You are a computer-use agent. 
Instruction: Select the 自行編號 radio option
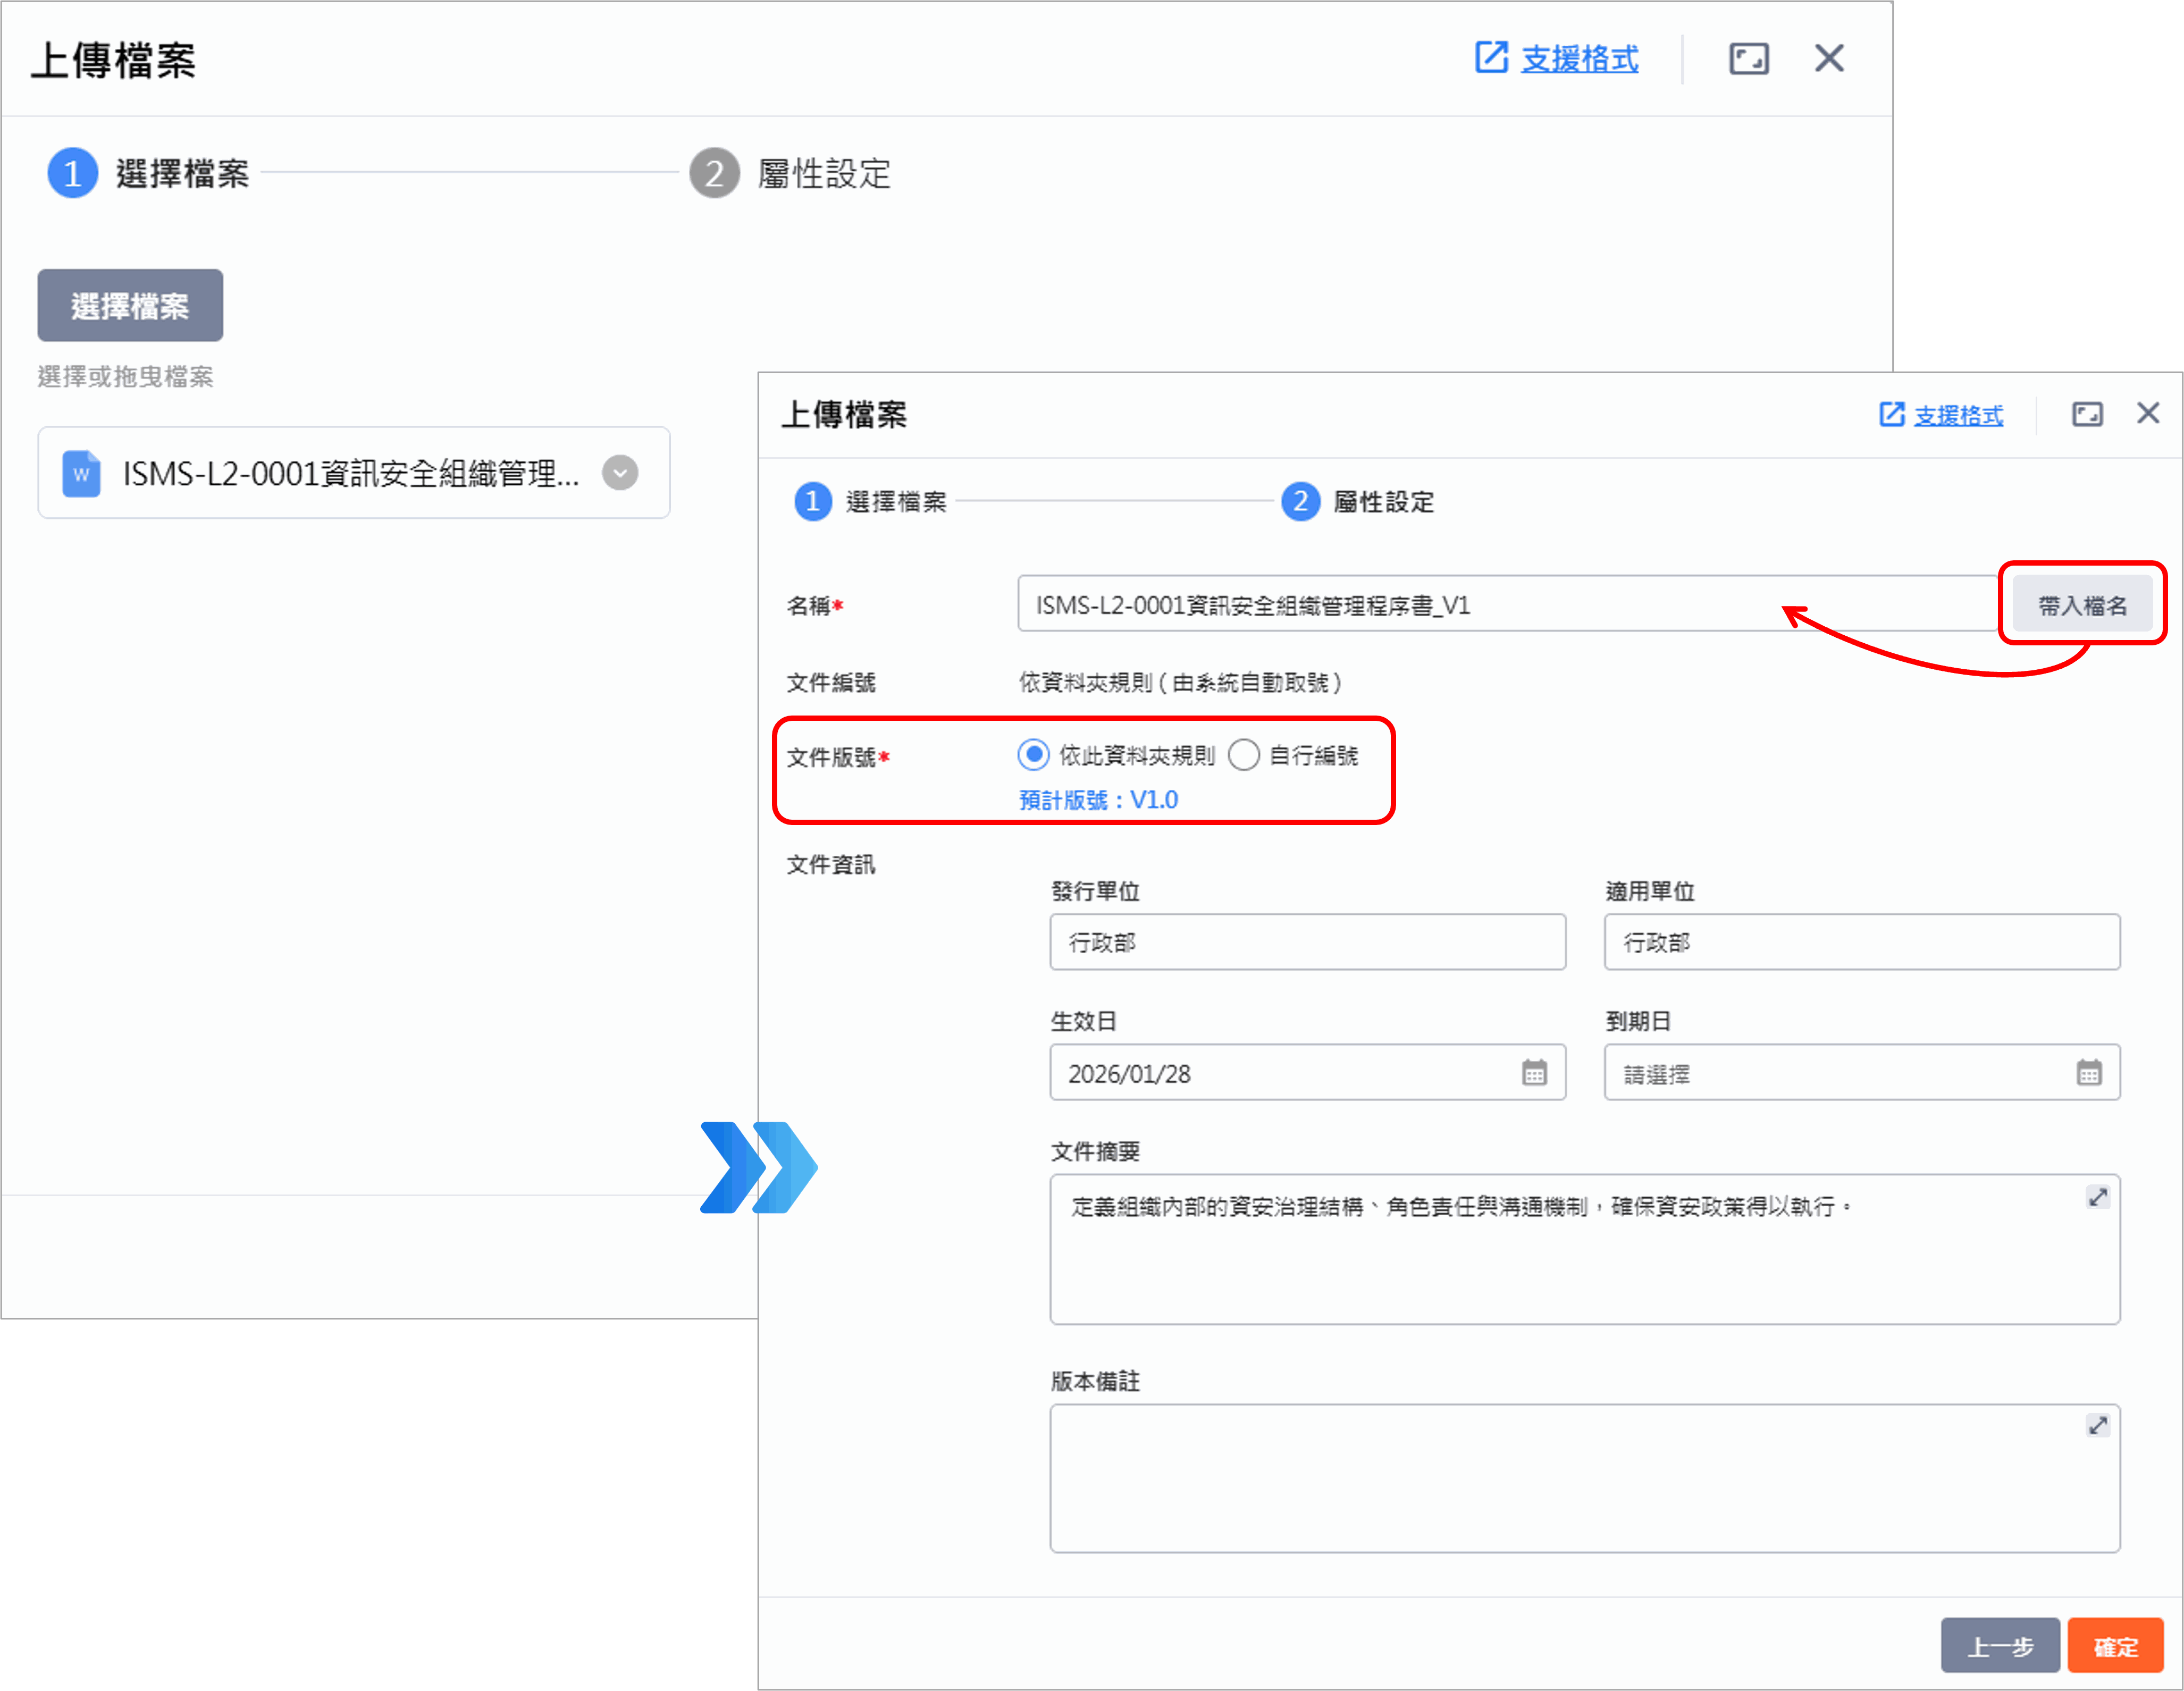point(1244,755)
